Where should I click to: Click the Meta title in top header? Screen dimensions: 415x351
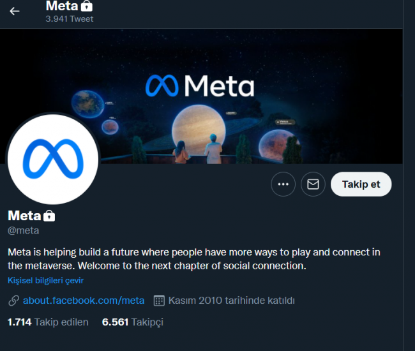61,6
